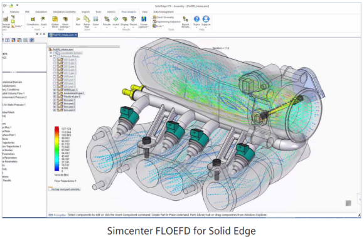This screenshot has height=239, width=364.
Task: Close the left side panel
Action: (x=44, y=34)
